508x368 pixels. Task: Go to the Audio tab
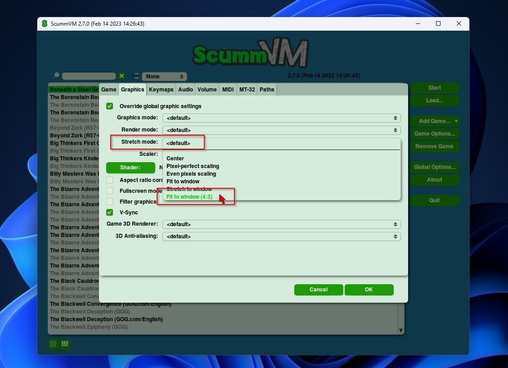(185, 90)
